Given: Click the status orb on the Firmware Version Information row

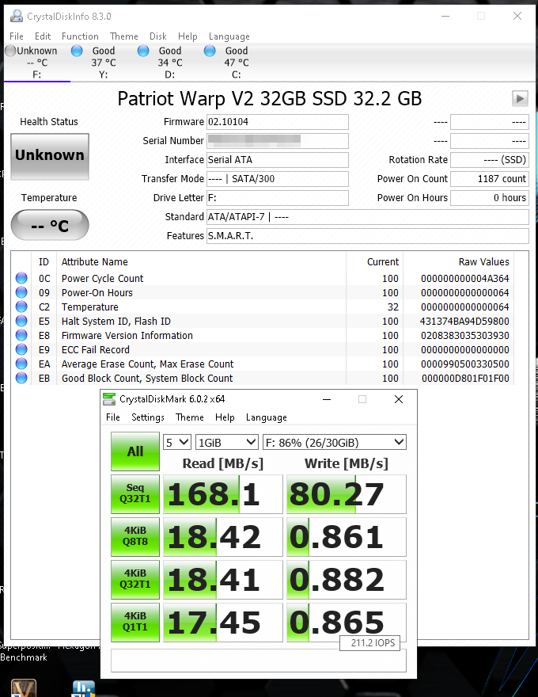Looking at the screenshot, I should coord(21,335).
